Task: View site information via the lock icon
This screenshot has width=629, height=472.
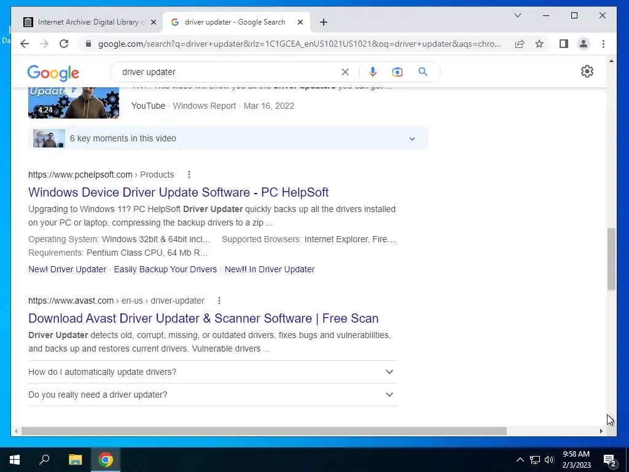Action: 88,44
